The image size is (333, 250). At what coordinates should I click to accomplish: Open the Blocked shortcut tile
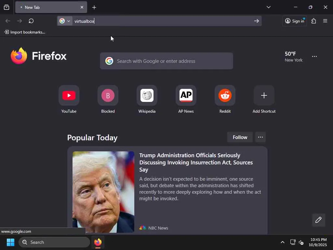108,99
